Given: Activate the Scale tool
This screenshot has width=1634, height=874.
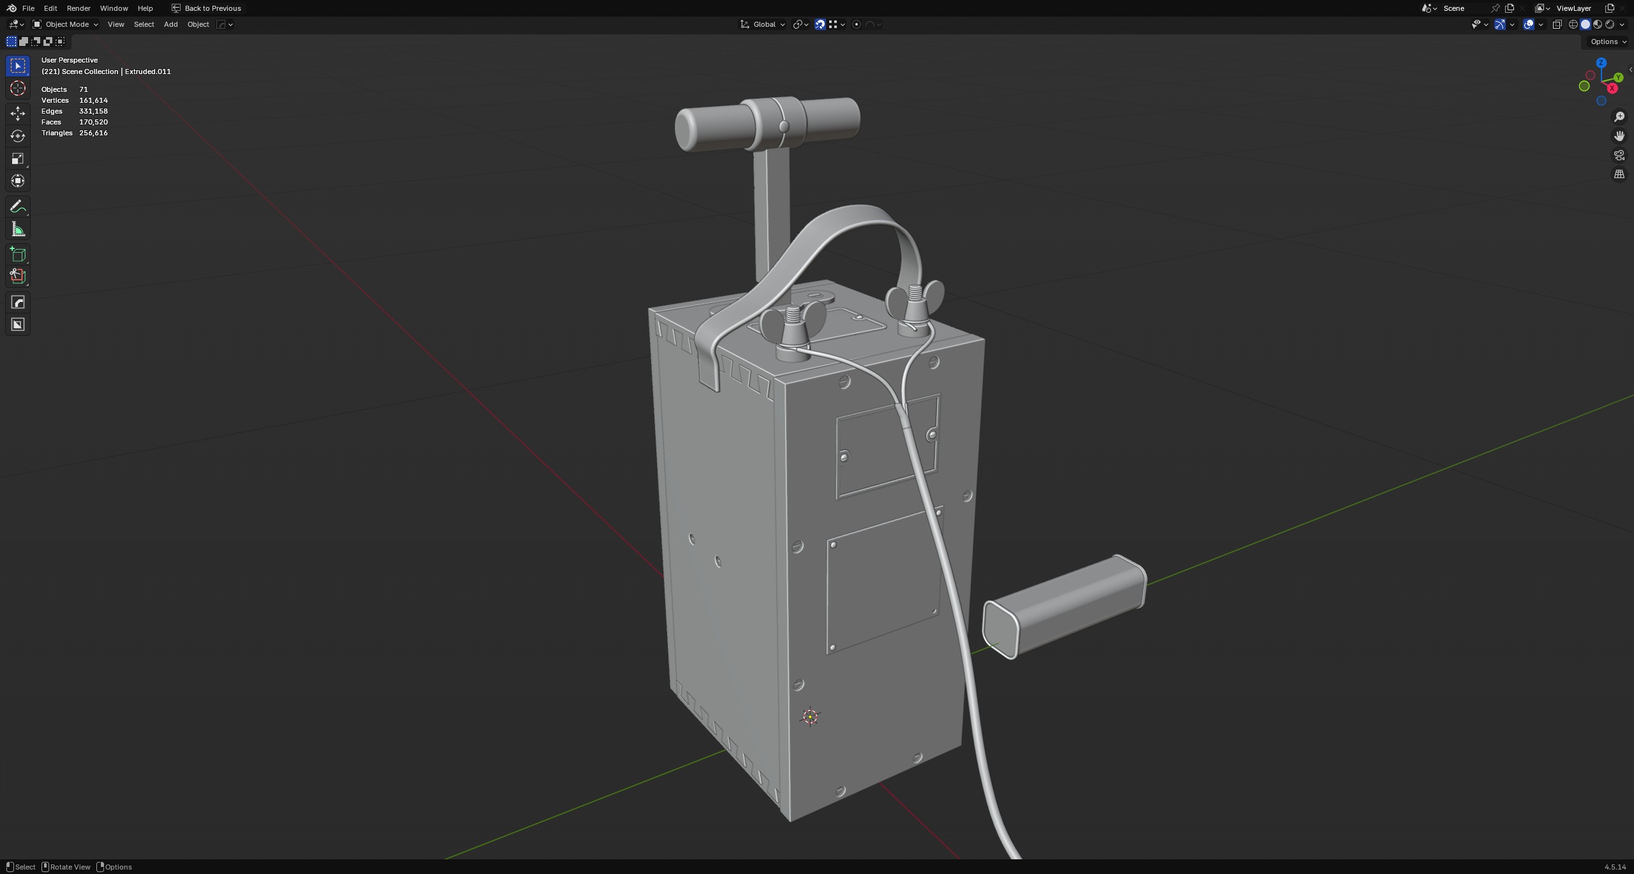Looking at the screenshot, I should pos(18,158).
